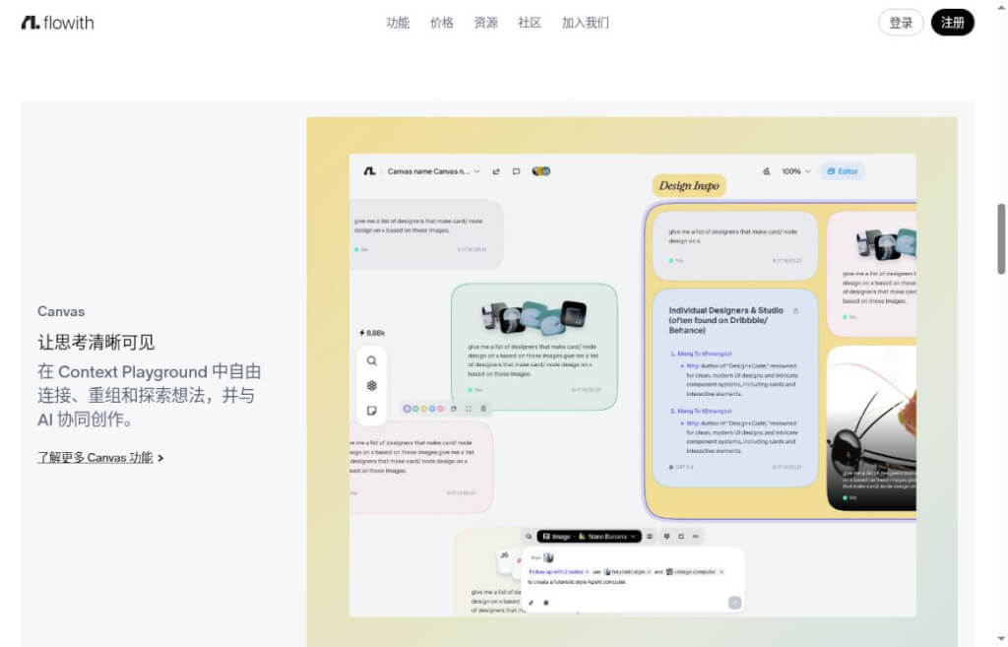Click the flowith logo in the page header
This screenshot has width=1008, height=647.
point(57,23)
